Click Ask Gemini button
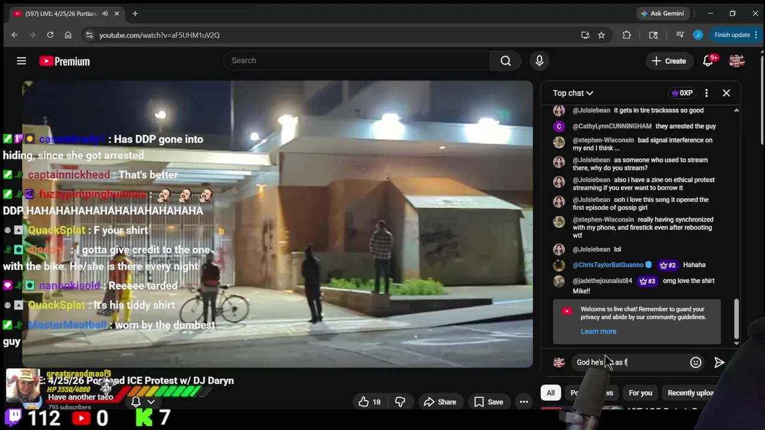 click(x=662, y=13)
